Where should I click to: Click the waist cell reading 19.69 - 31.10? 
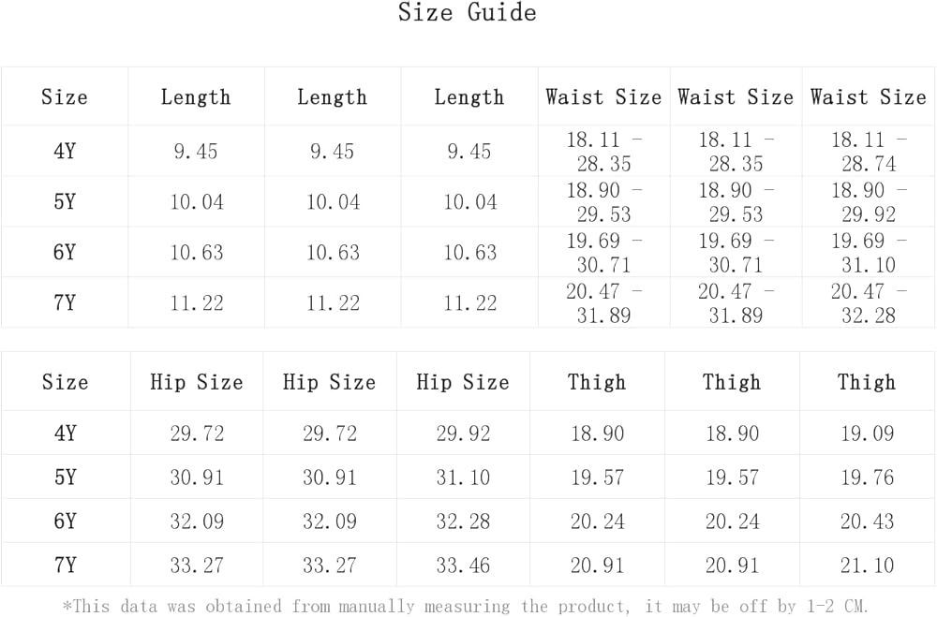point(869,253)
